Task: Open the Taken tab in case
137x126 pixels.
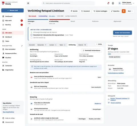Action: pos(63,45)
